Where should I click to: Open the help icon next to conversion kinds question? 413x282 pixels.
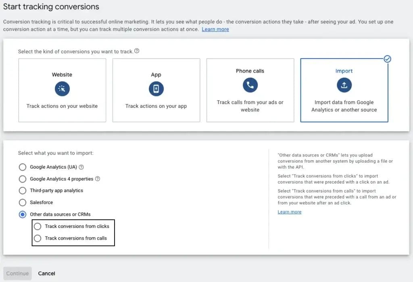click(x=137, y=51)
